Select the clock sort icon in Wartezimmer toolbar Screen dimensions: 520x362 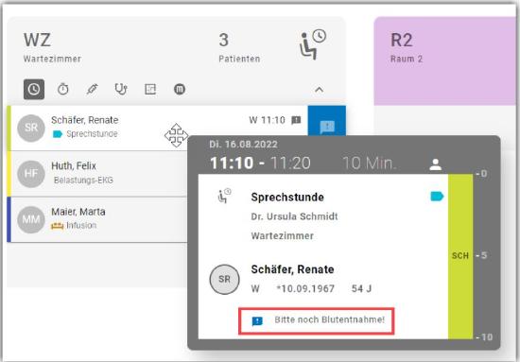point(34,89)
